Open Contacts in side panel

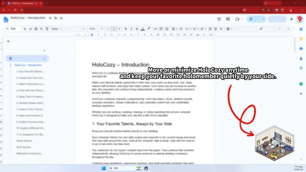click(301, 58)
